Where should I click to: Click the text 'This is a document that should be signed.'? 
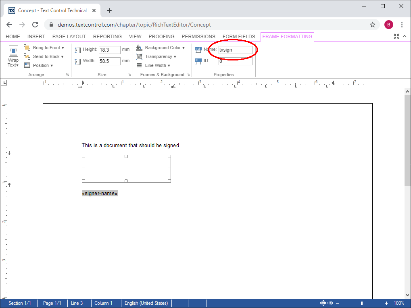click(131, 146)
